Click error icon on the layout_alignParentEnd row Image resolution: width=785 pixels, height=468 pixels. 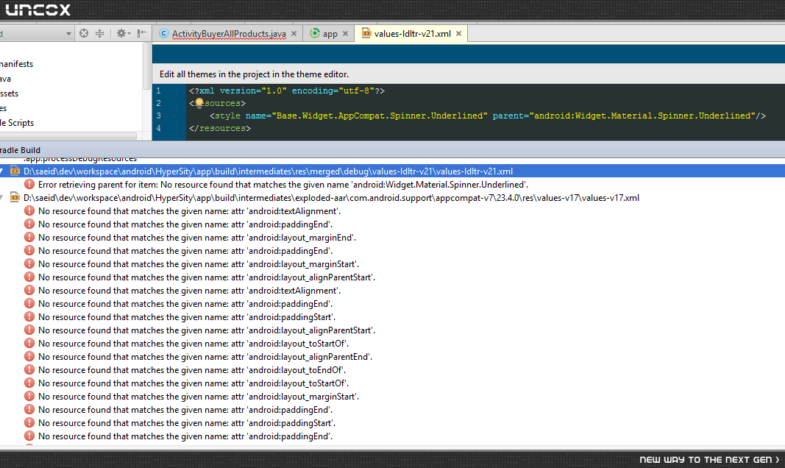coord(29,356)
